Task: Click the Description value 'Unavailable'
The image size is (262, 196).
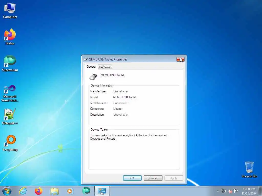Action: [120, 115]
